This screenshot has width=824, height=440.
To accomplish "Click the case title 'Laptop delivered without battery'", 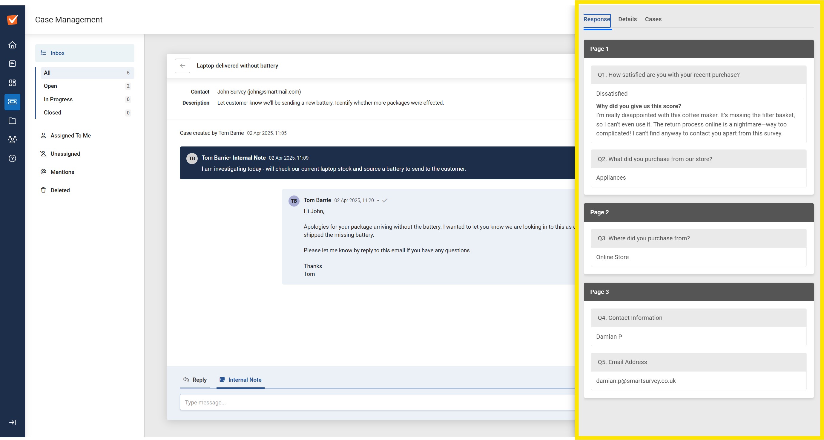I will 237,66.
